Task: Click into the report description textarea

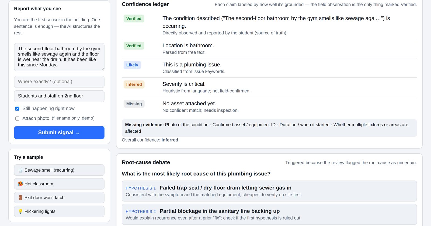Action: pos(59,57)
